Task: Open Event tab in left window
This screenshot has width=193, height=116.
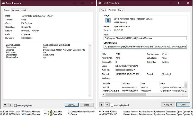Action: pos(7,10)
